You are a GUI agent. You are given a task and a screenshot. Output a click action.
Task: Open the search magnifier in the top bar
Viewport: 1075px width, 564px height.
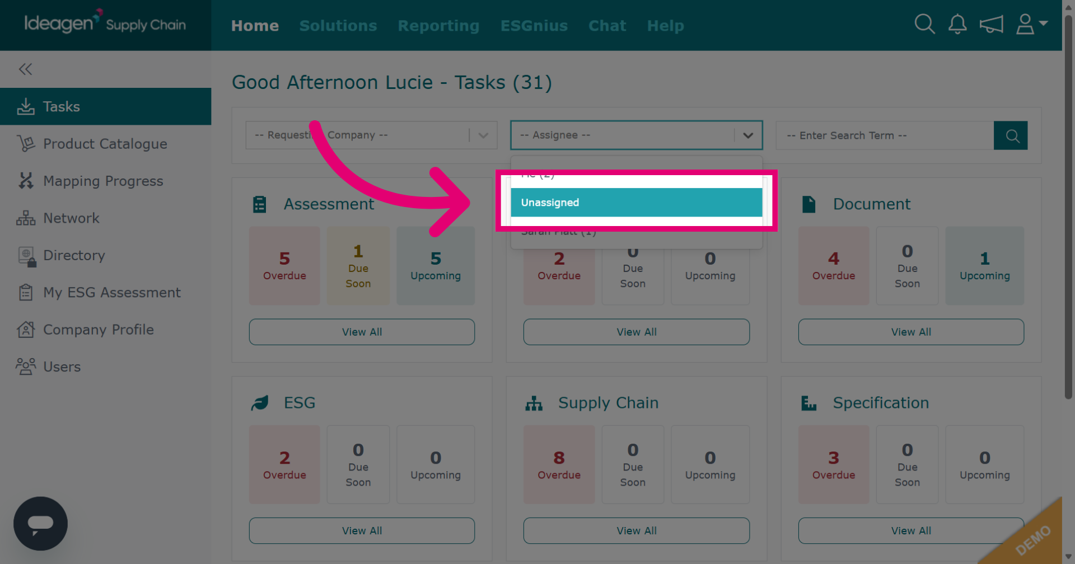click(x=924, y=24)
